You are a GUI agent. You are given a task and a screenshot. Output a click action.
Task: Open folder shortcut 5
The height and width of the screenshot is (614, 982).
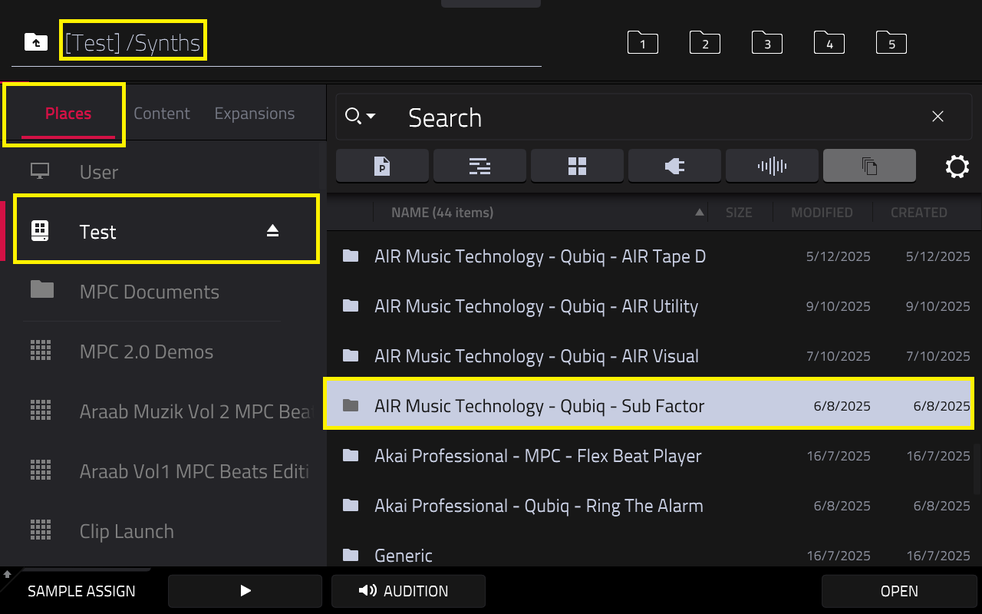click(891, 43)
